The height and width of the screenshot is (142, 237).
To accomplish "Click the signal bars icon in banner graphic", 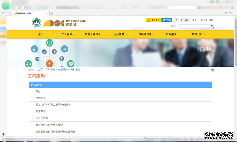I will (x=64, y=49).
